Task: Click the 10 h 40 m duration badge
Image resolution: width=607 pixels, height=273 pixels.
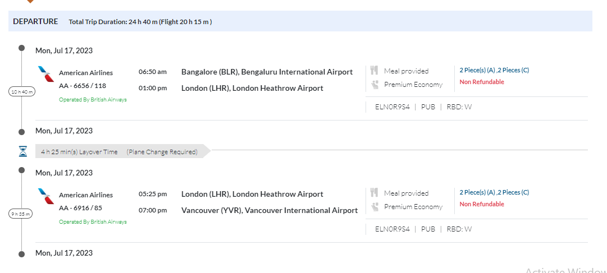Action: 22,91
